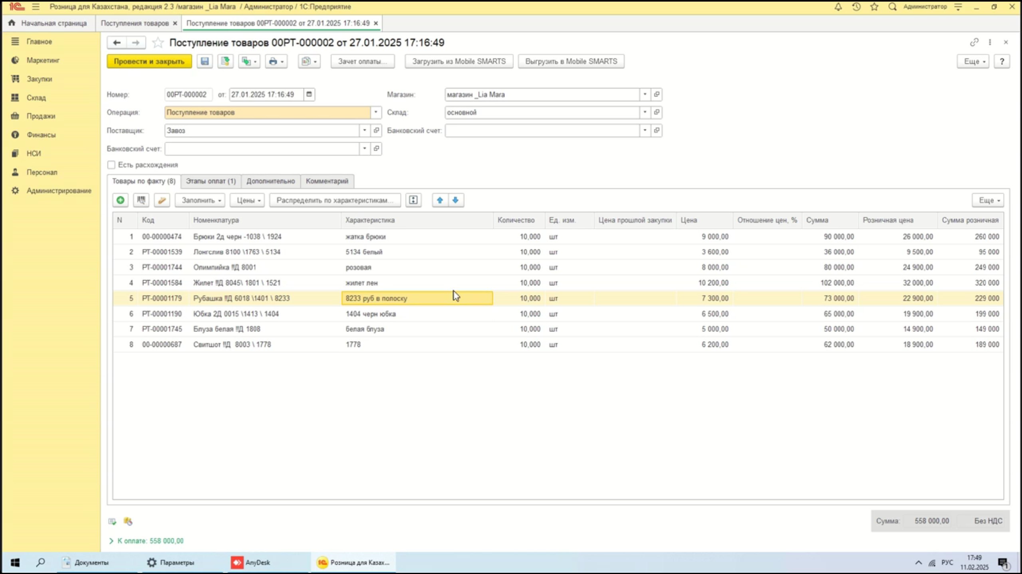Click the green add row icon
Viewport: 1022px width, 574px height.
(x=120, y=200)
